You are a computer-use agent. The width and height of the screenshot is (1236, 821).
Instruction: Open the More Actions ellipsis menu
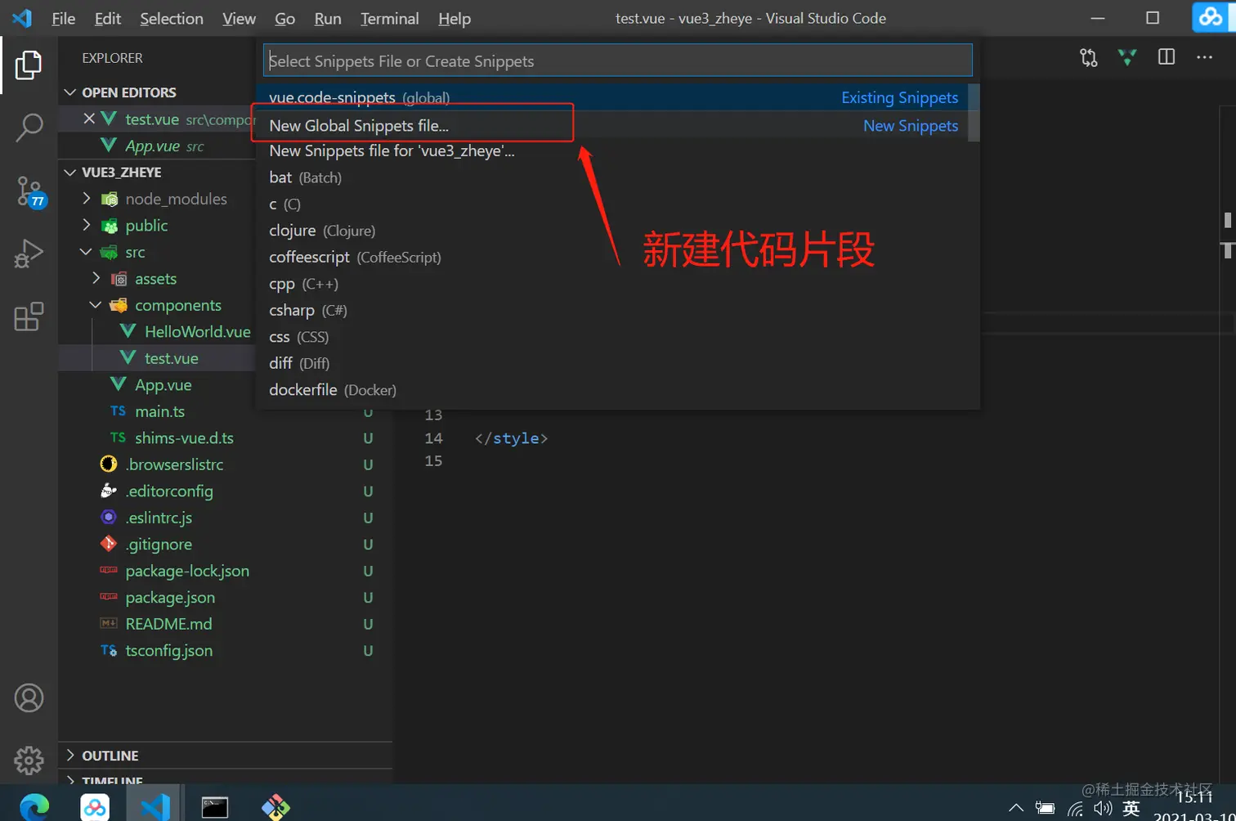[x=1204, y=57]
